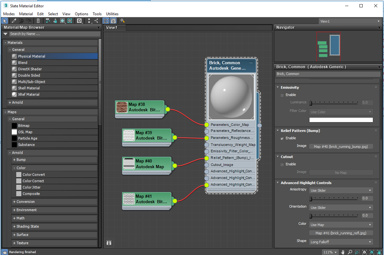The image size is (384, 255).
Task: Toggle Parameter Editor panel icon
Action: tap(113, 21)
